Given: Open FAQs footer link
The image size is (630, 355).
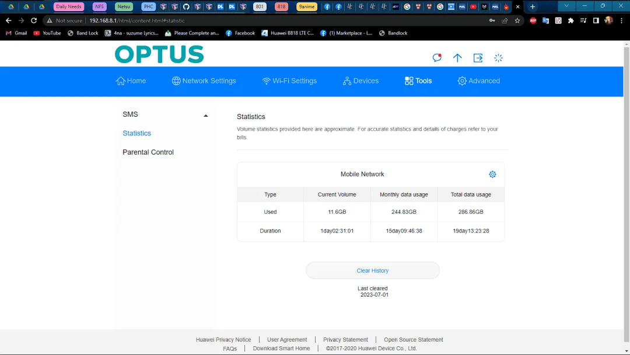Looking at the screenshot, I should coord(230,349).
